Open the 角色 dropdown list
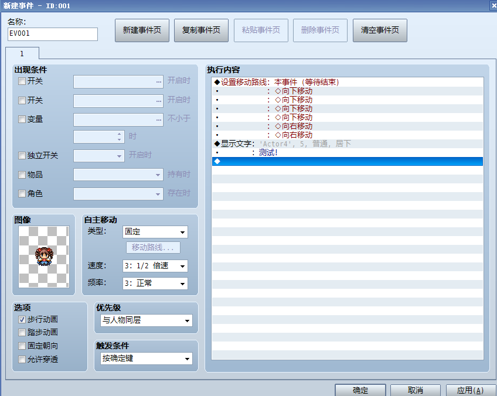497x396 pixels. pyautogui.click(x=118, y=193)
